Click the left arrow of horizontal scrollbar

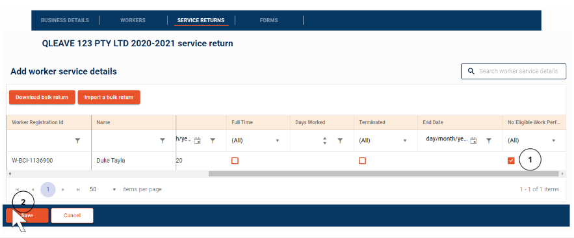pos(10,174)
